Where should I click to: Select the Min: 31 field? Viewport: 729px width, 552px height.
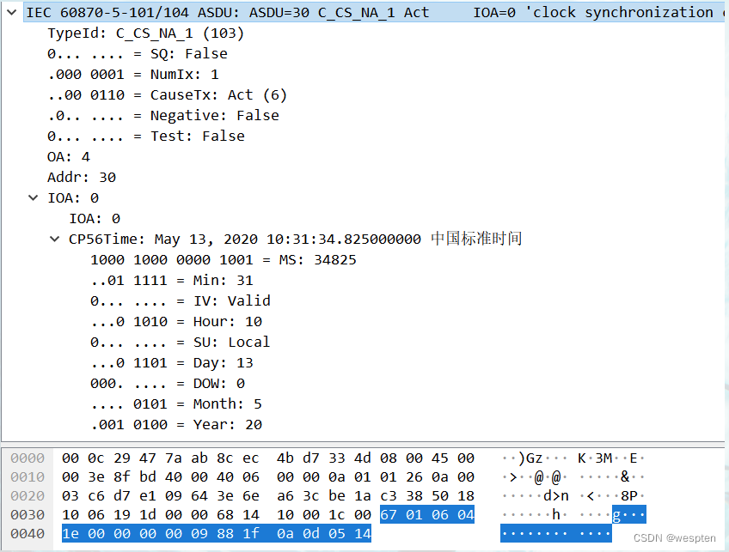pyautogui.click(x=172, y=281)
